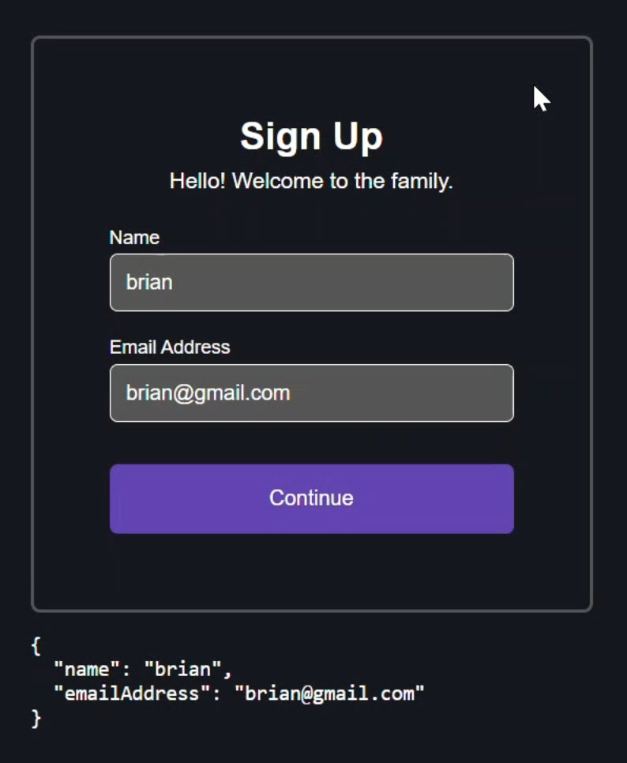Viewport: 627px width, 763px height.
Task: Click typed "brian@gmail.com" text in Email field
Action: (x=208, y=393)
